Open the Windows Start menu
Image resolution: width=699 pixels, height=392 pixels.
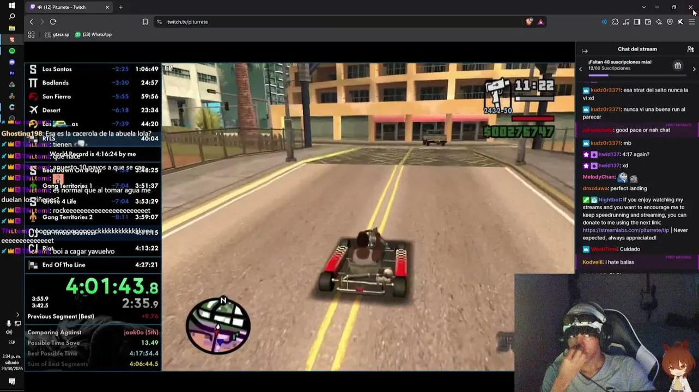point(12,5)
